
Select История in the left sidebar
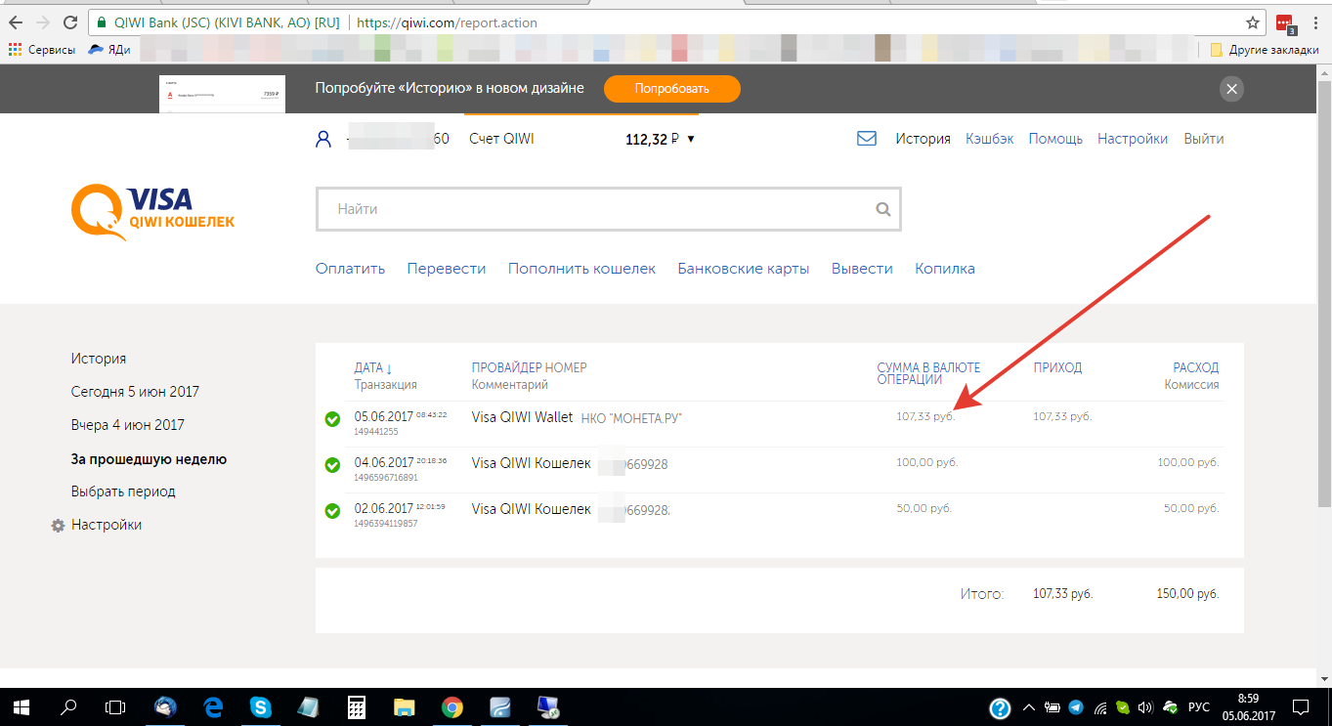click(x=99, y=359)
